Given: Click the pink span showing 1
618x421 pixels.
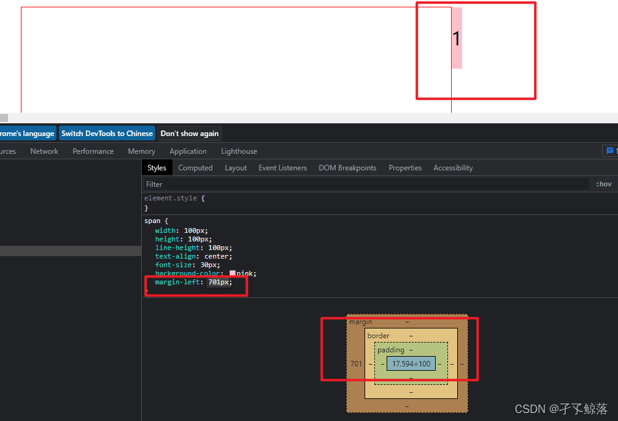Looking at the screenshot, I should click(457, 38).
